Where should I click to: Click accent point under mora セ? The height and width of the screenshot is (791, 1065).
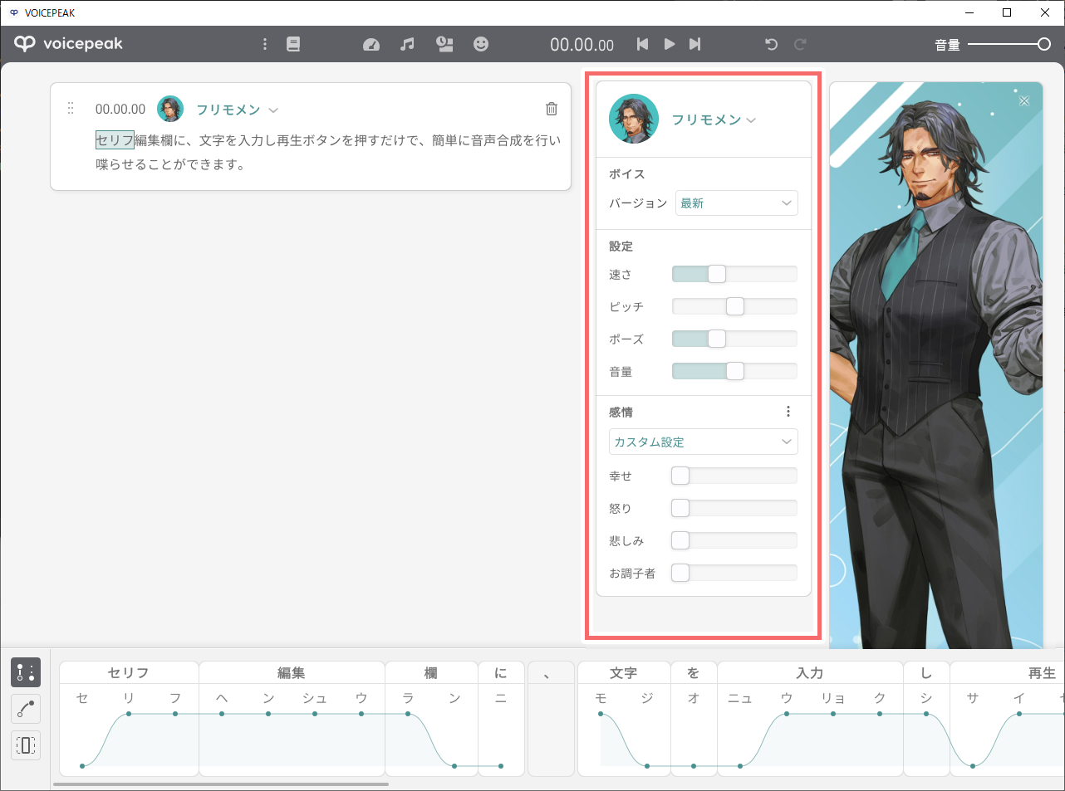(x=82, y=765)
